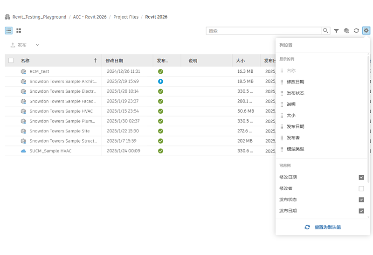Grab drag handle of 大小 column entry

click(282, 115)
